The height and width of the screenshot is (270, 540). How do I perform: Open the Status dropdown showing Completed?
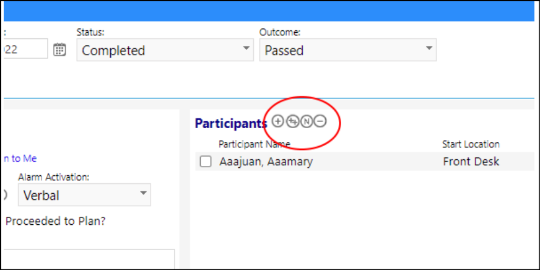point(165,50)
